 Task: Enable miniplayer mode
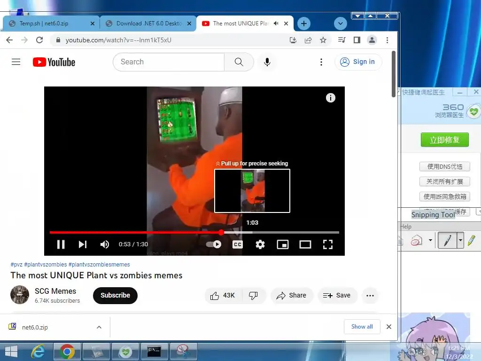pos(282,244)
